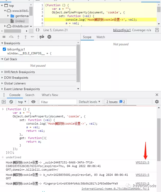Image resolution: width=161 pixels, height=192 pixels.
Task: Pretty print source with braces icon
Action: pos(38,30)
